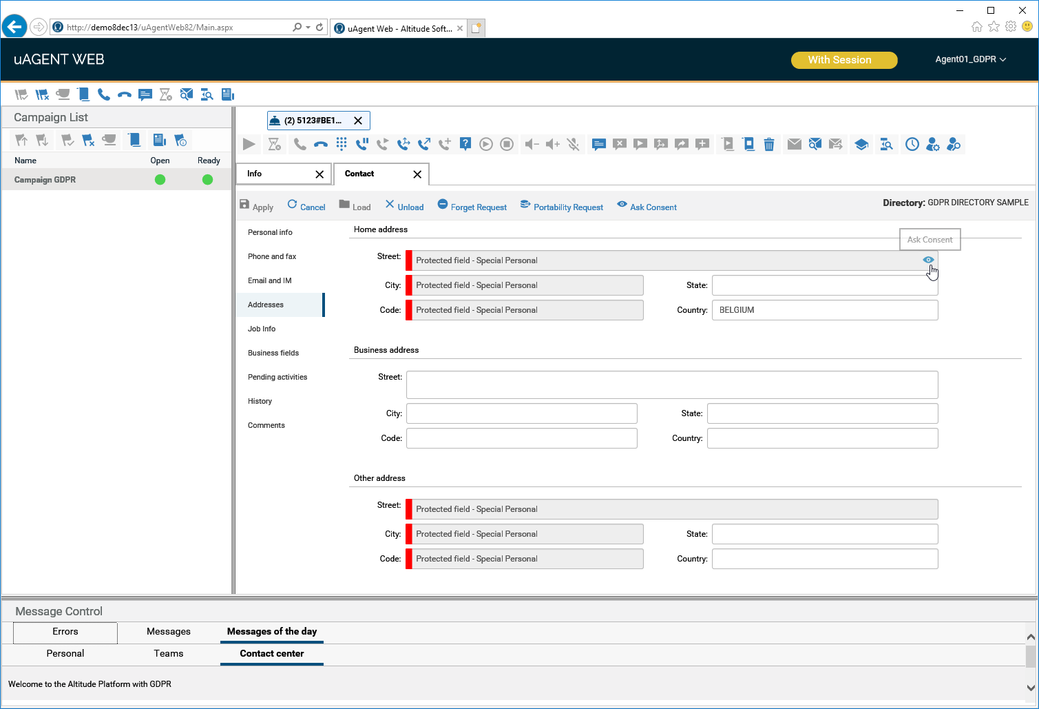Click the grey envelope email icon
The width and height of the screenshot is (1039, 709).
[795, 144]
